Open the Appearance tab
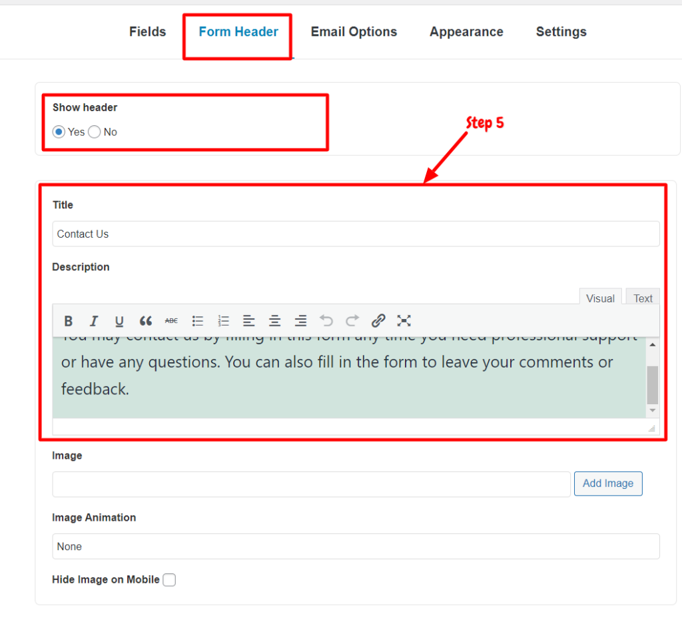Image resolution: width=682 pixels, height=618 pixels. 466,32
